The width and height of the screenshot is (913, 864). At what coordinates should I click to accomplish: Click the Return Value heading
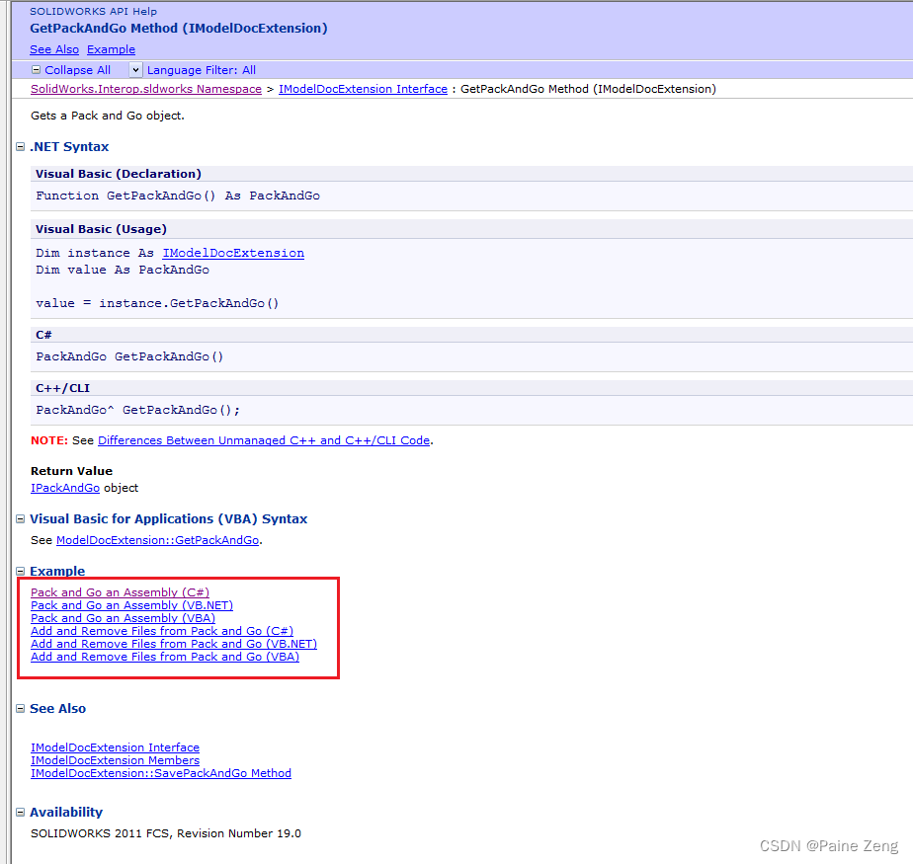pyautogui.click(x=71, y=471)
